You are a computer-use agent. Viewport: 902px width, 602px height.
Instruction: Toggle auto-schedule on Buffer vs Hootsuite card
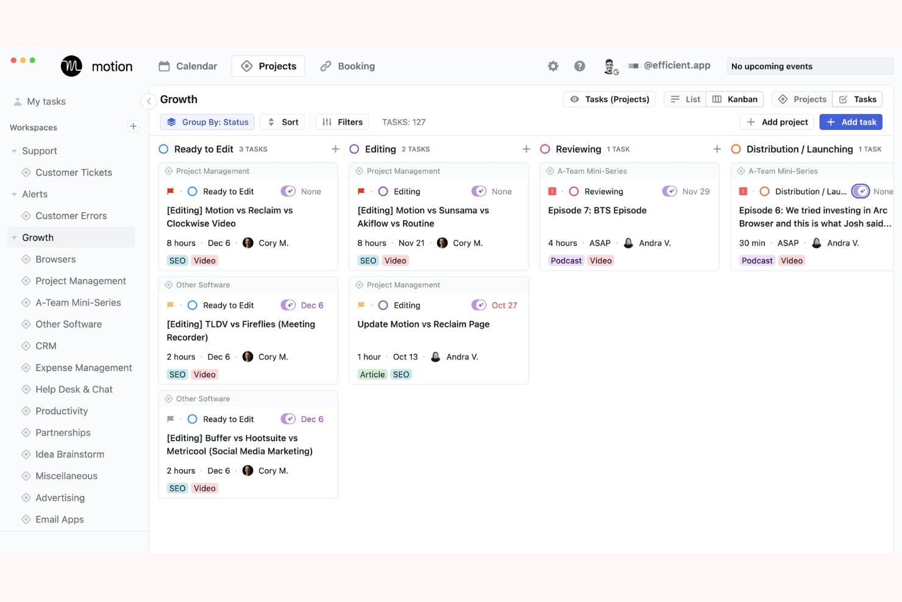[288, 419]
